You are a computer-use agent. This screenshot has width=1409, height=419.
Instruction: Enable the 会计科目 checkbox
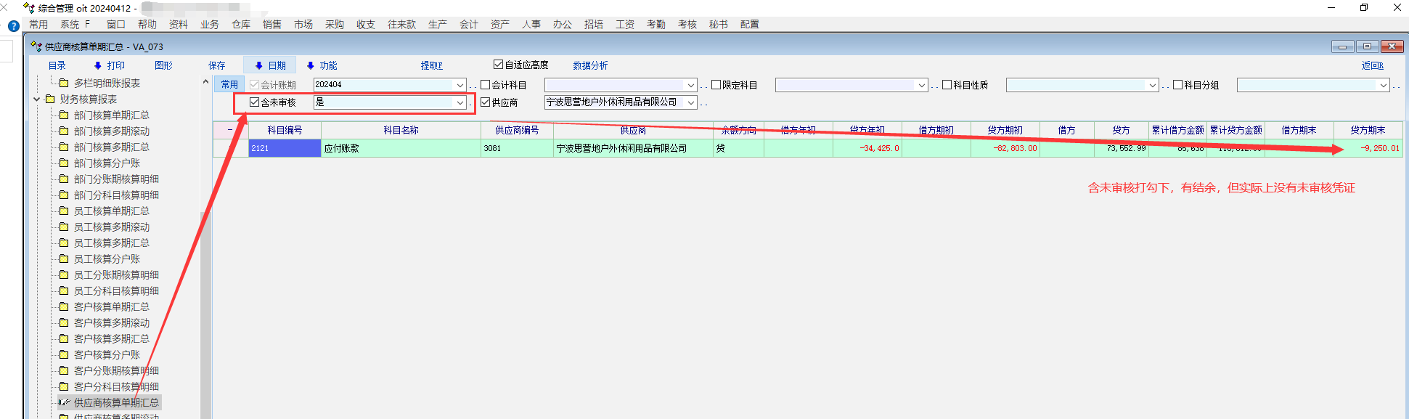pos(486,85)
